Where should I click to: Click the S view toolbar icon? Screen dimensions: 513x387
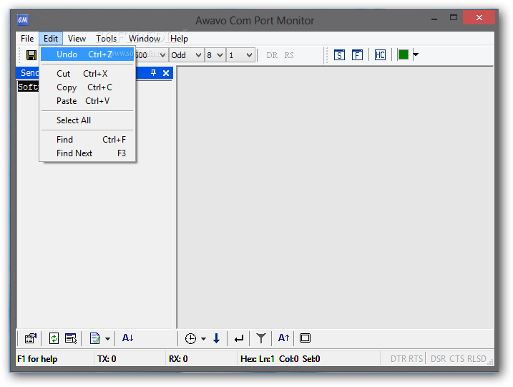(339, 55)
